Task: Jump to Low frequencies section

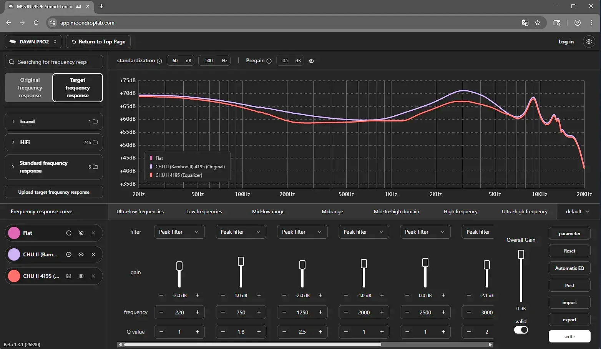Action: pyautogui.click(x=204, y=211)
